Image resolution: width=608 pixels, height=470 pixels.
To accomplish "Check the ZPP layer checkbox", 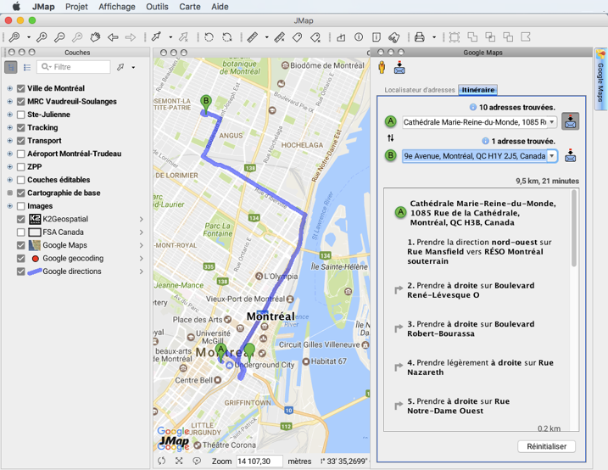I will click(21, 167).
